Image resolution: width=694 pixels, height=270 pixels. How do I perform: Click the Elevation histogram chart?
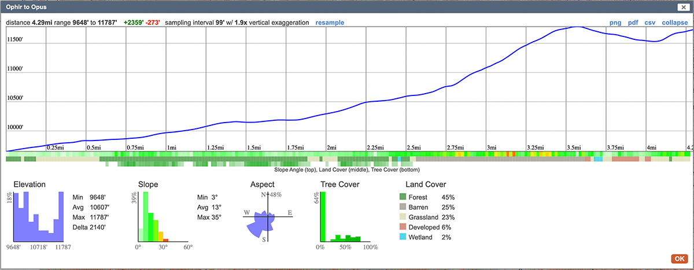point(38,217)
